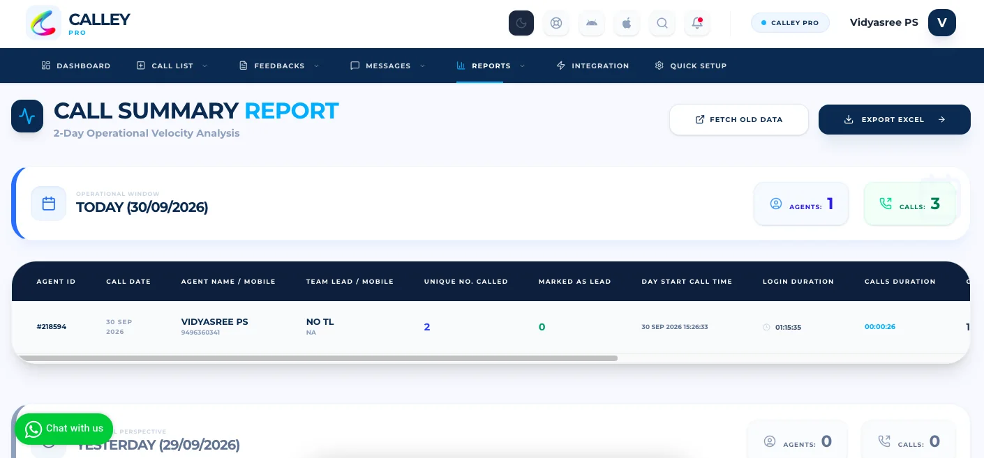Click Day Start Call Time header

click(x=687, y=282)
